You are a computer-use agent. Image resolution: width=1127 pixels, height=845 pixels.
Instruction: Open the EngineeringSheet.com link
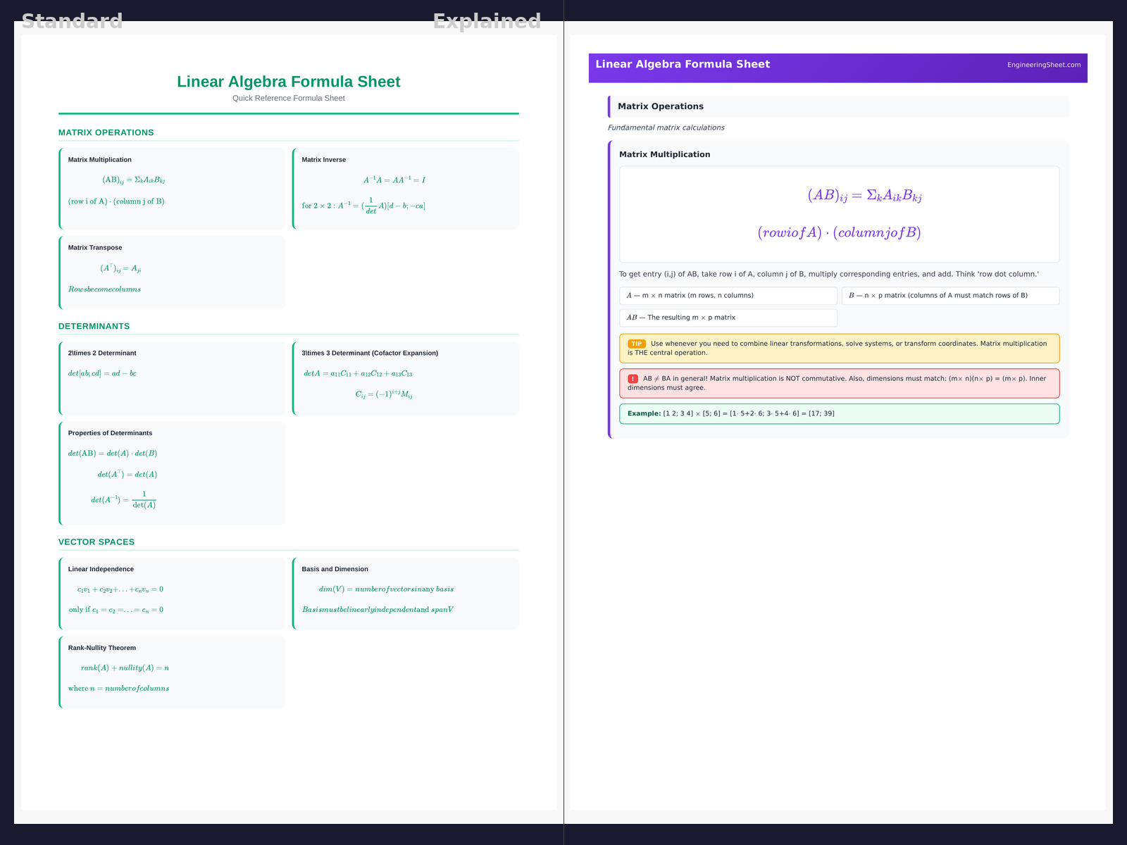(1043, 65)
